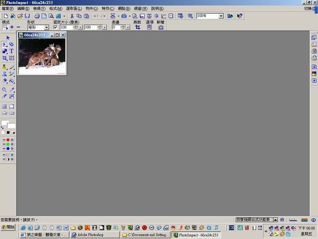Click the Print icon

pos(37,16)
